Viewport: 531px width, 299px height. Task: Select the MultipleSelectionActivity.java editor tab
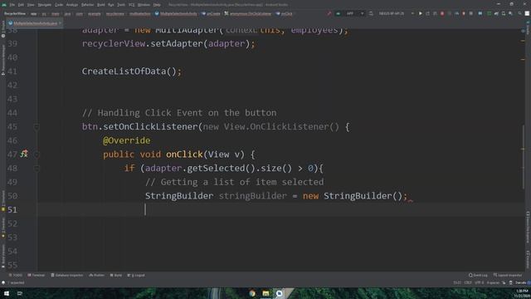34,23
